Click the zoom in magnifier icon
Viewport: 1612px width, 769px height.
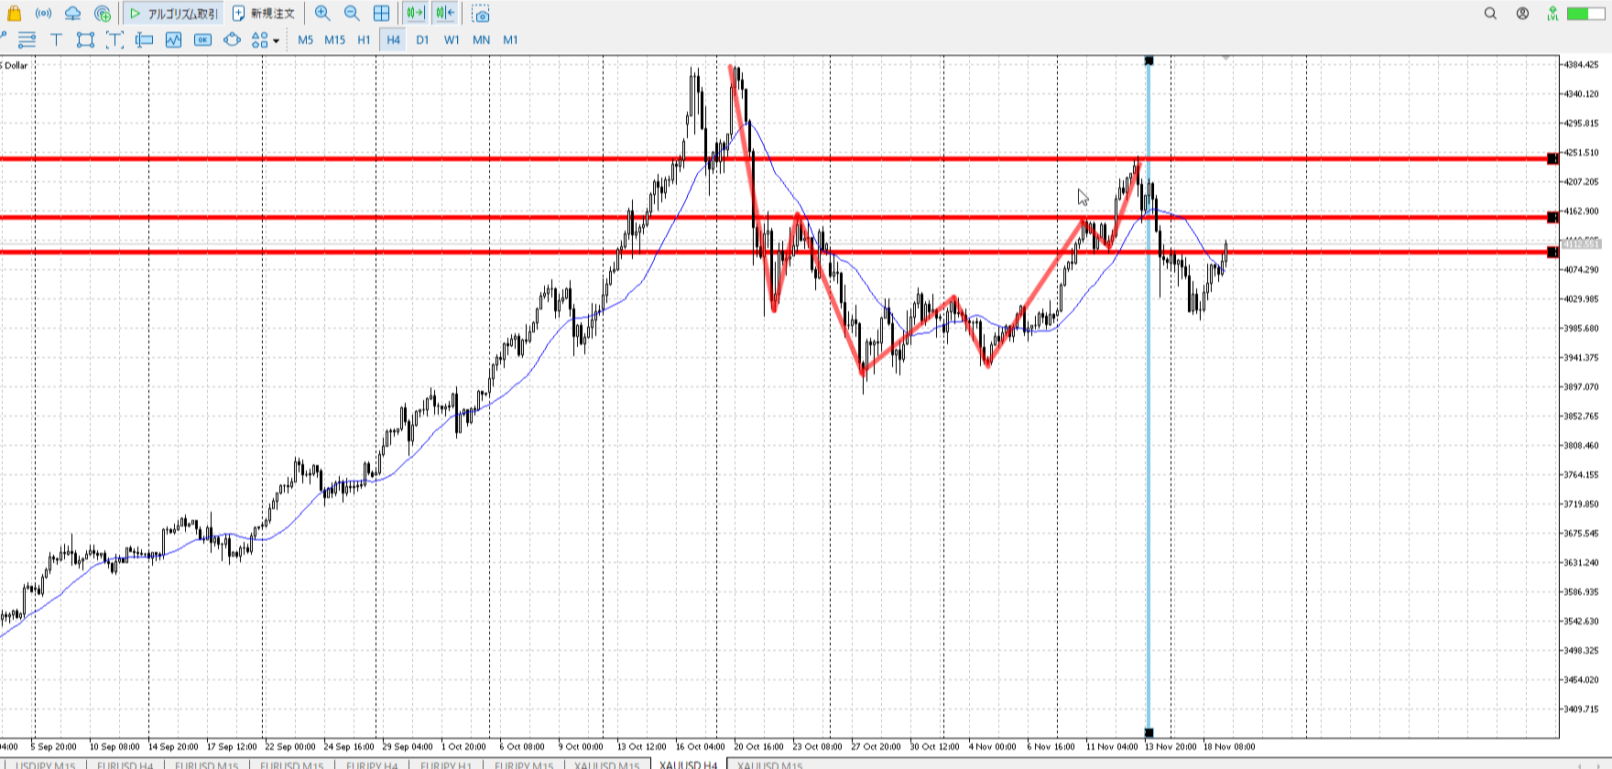click(322, 14)
